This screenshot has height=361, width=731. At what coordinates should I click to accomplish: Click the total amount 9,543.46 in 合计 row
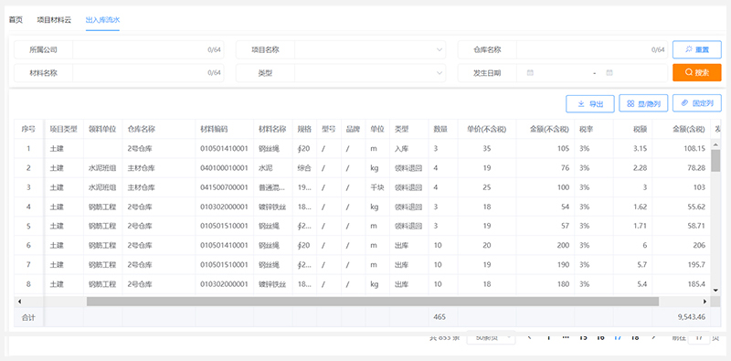pyautogui.click(x=692, y=317)
